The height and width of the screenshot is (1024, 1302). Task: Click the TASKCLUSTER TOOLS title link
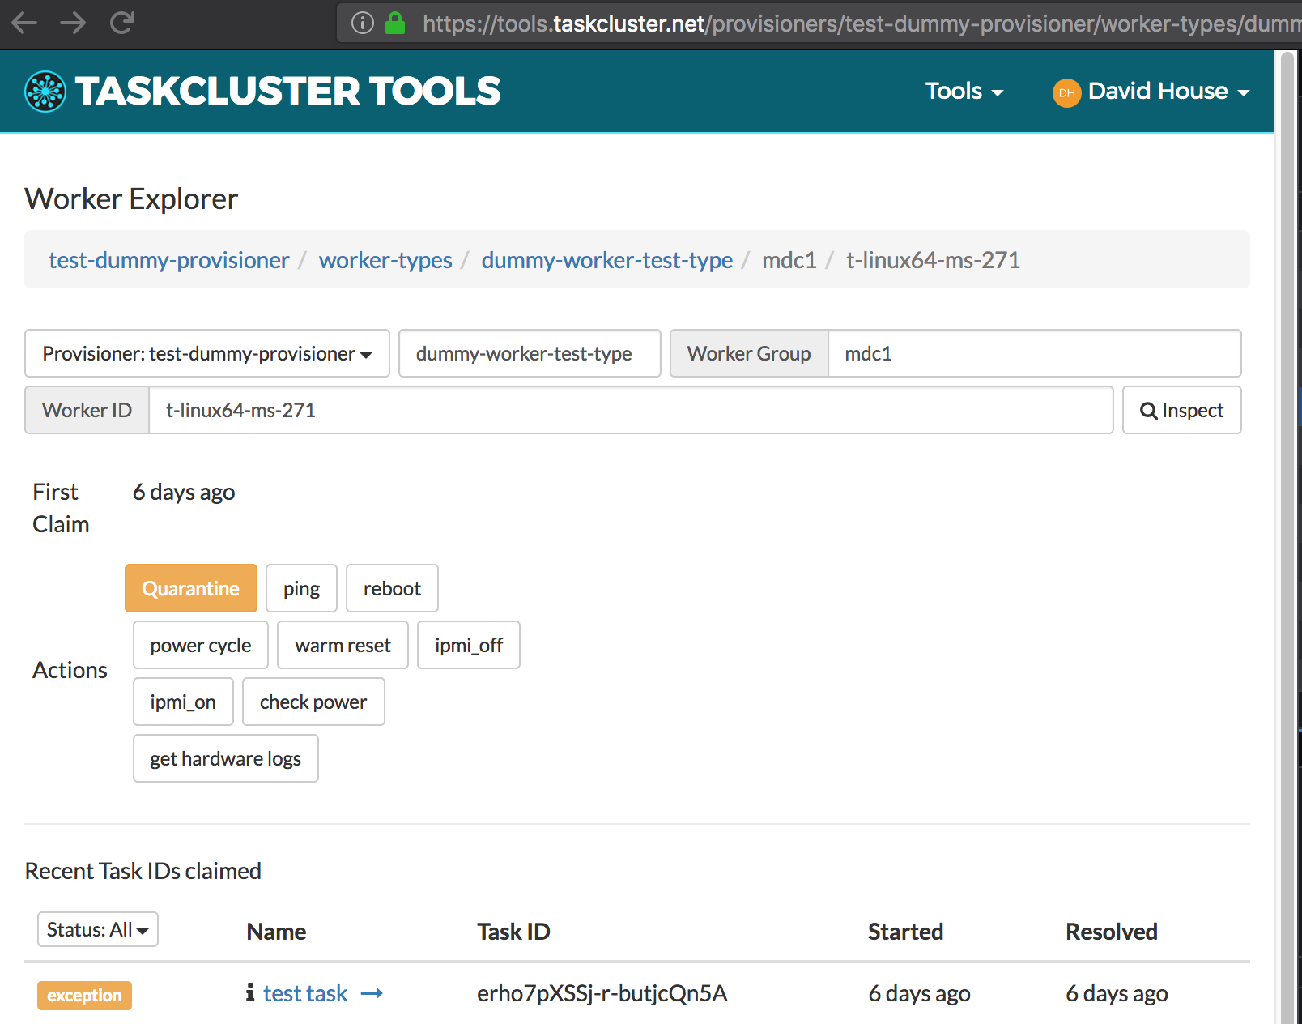tap(288, 91)
